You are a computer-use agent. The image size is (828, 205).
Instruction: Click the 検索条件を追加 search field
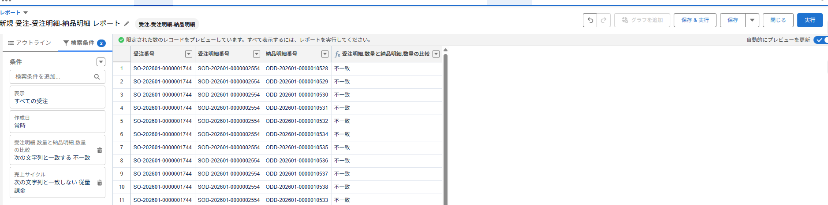(57, 77)
